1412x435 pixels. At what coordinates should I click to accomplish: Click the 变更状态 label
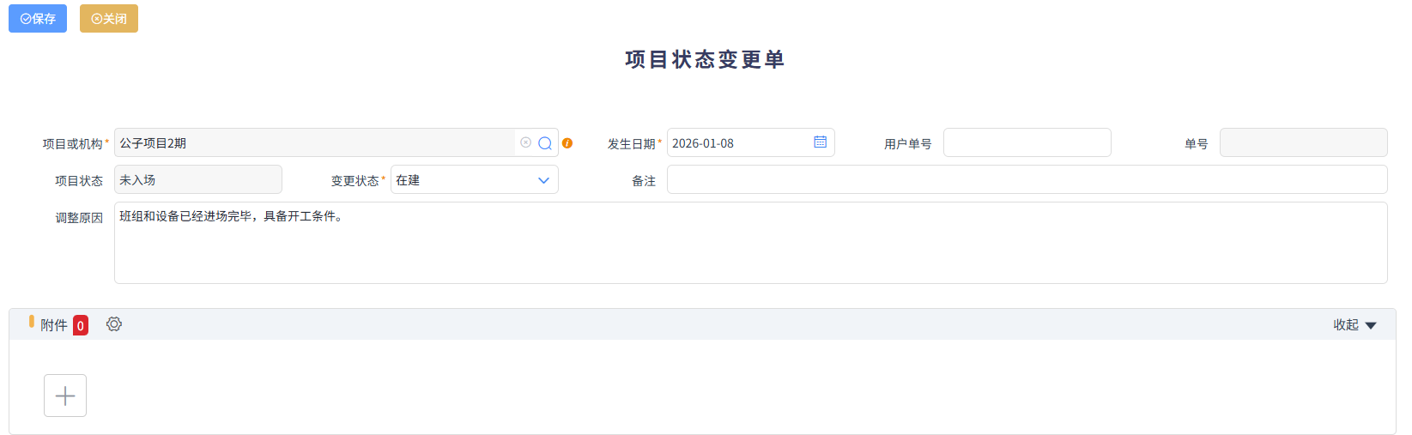pyautogui.click(x=355, y=181)
